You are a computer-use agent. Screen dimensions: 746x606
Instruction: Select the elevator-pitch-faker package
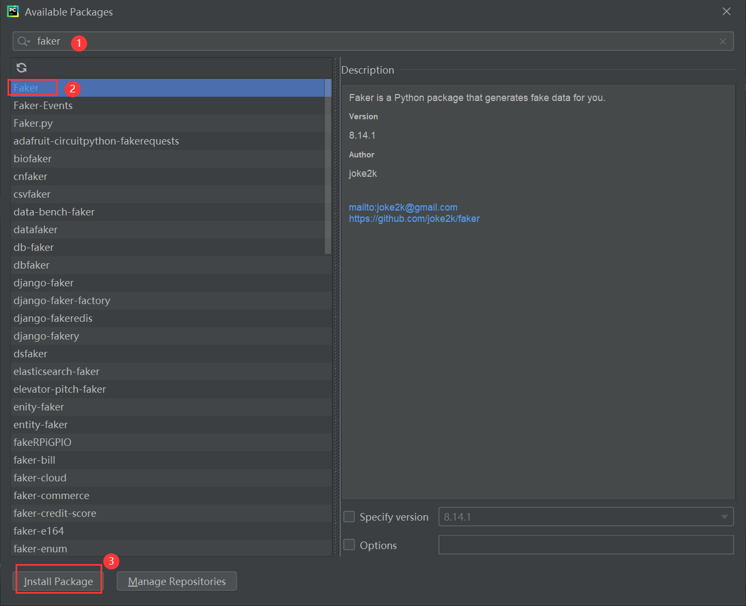pos(171,389)
